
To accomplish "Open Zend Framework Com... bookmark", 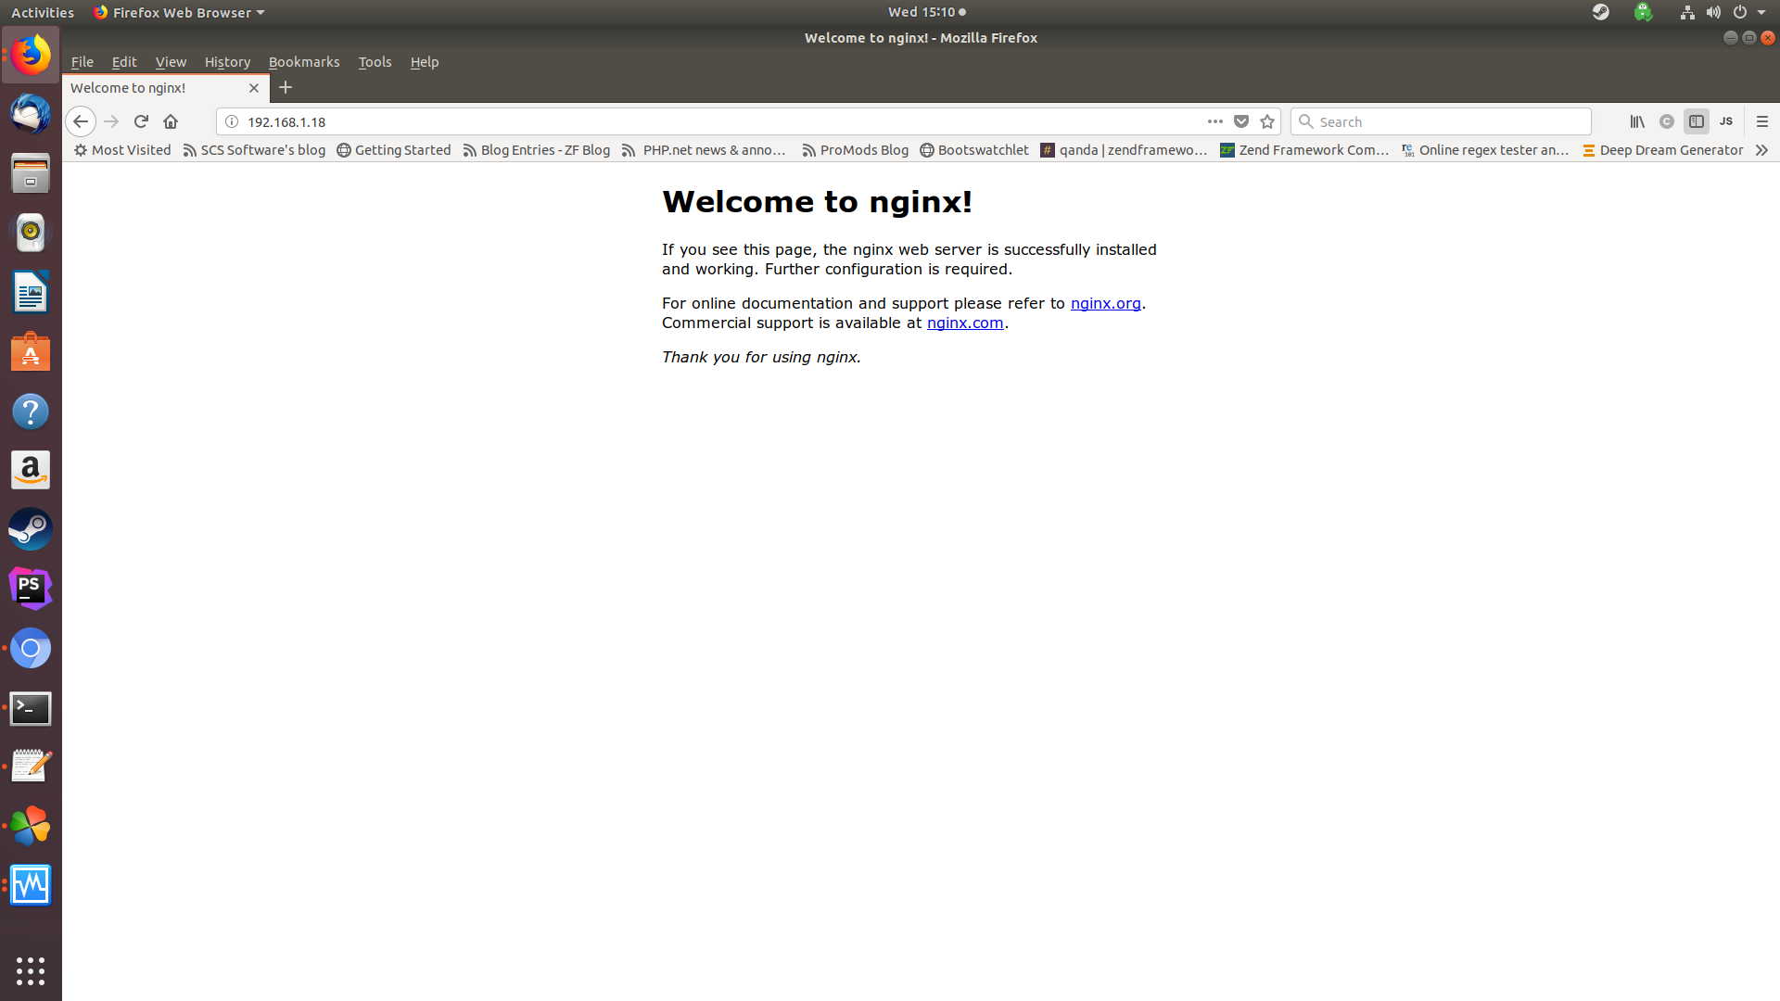I will (1304, 150).
